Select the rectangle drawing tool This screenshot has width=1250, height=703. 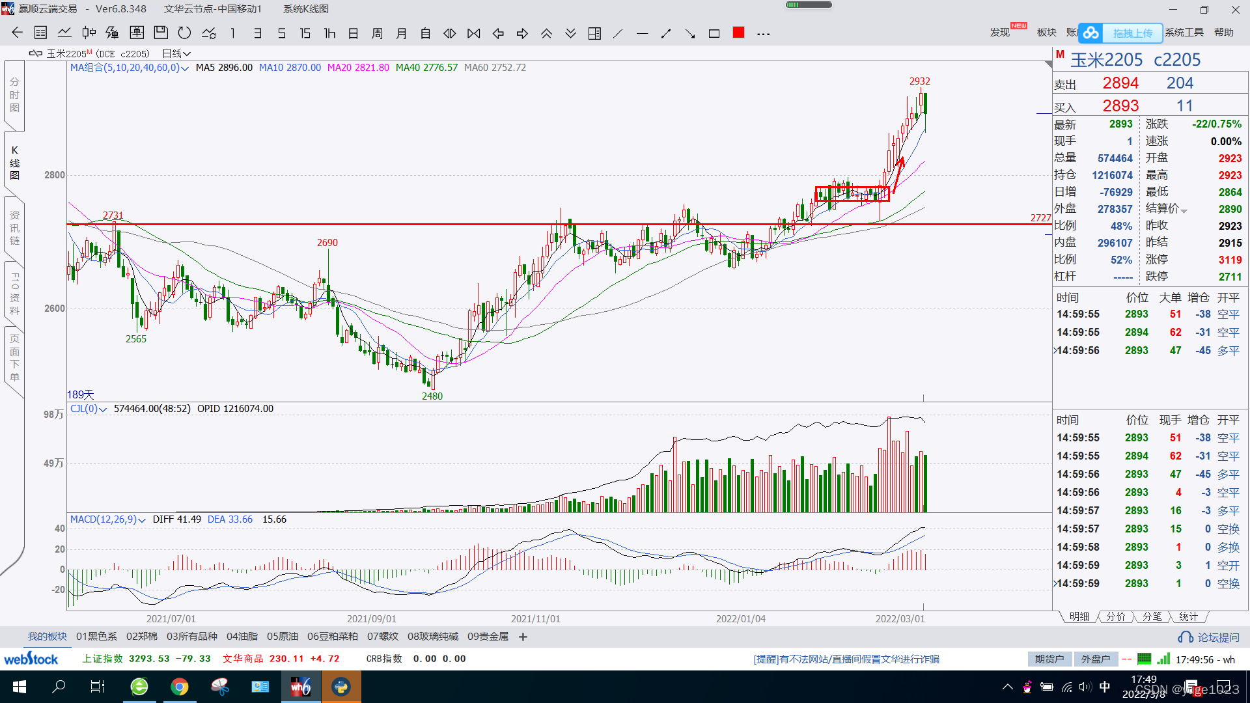(x=714, y=33)
